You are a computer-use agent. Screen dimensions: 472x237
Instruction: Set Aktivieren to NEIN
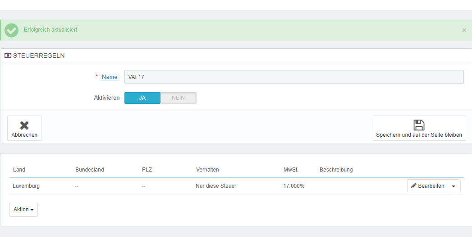pos(179,98)
